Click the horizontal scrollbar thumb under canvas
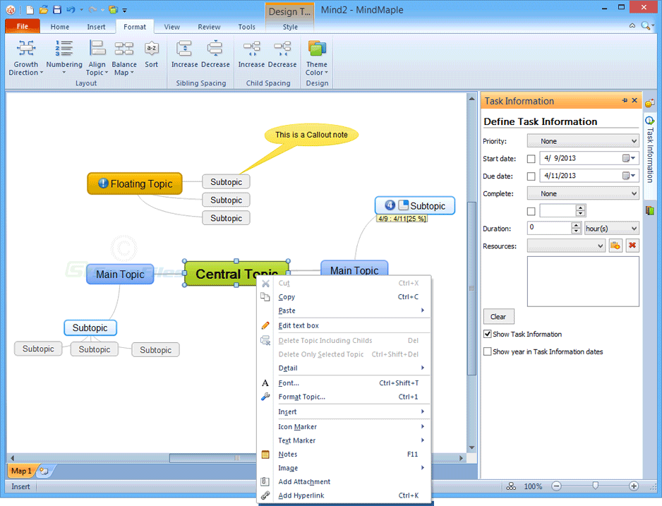Viewport: 662px width, 506px height. tap(213, 458)
